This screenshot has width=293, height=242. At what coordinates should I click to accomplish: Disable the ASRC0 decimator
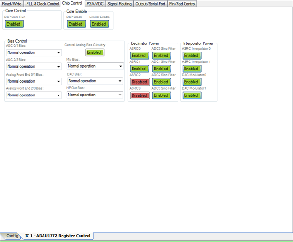click(x=139, y=56)
